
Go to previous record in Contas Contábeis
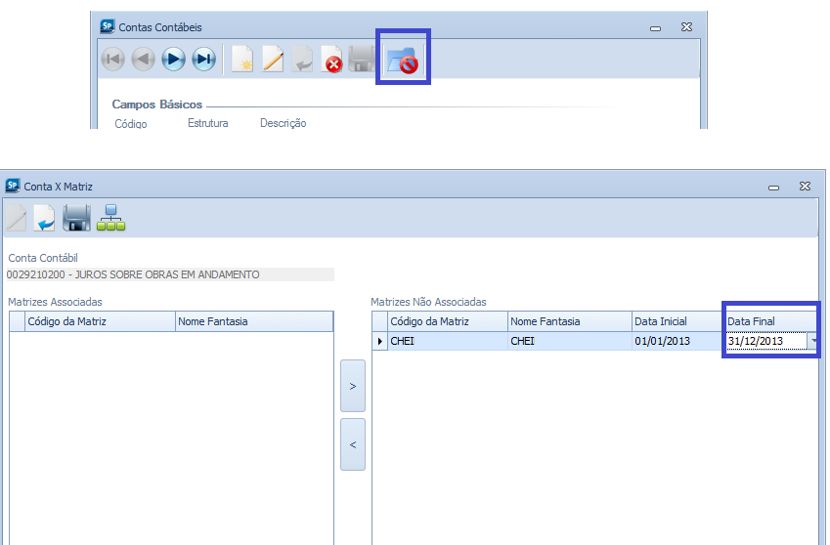click(x=143, y=59)
